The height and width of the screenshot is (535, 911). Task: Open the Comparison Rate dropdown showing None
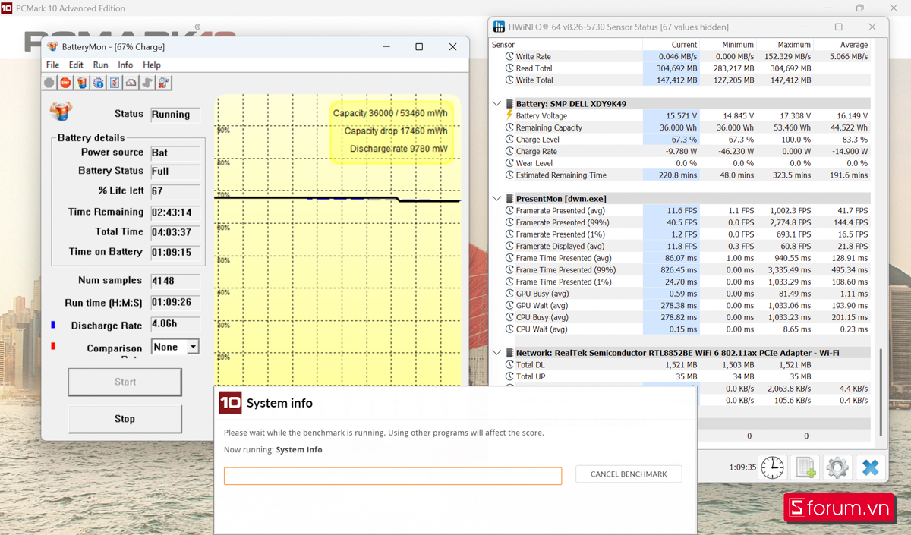click(x=193, y=347)
